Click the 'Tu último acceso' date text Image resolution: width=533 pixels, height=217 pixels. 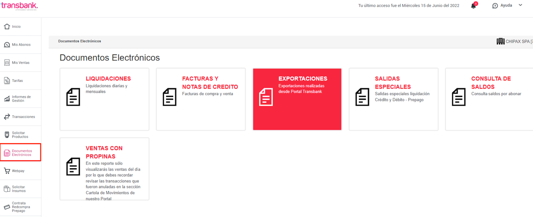click(409, 6)
